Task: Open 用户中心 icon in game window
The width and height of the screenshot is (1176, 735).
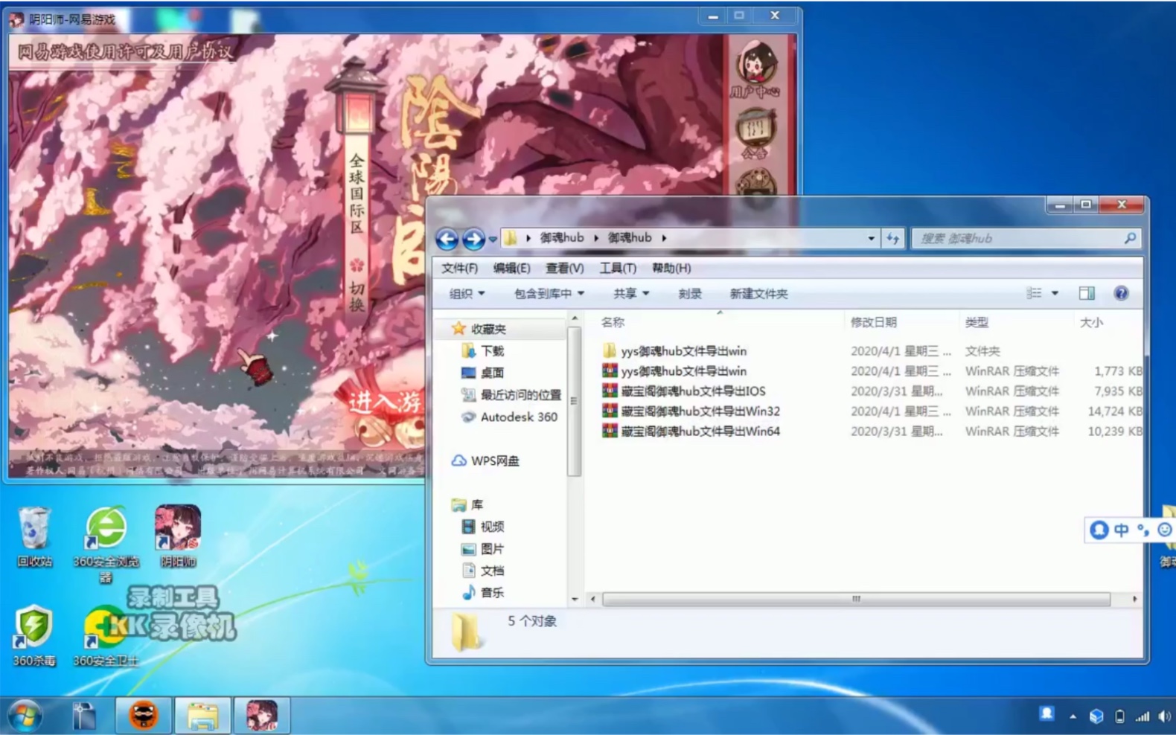Action: 755,69
